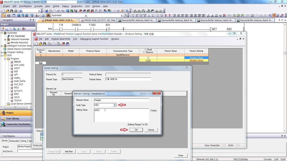Click the Element Unset link on Send row
Image resolution: width=287 pixels, height=161 pixels.
coord(196,58)
